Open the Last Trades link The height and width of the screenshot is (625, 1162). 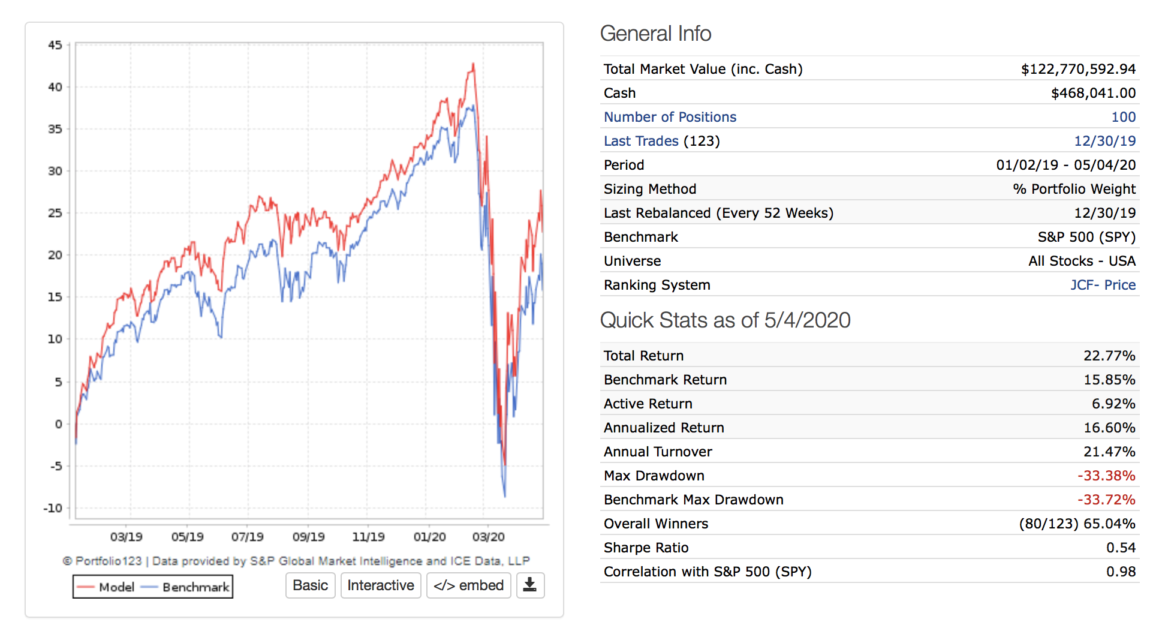pos(641,141)
